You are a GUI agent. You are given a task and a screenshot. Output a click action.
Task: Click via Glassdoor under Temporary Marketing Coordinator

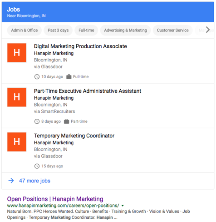[48, 156]
